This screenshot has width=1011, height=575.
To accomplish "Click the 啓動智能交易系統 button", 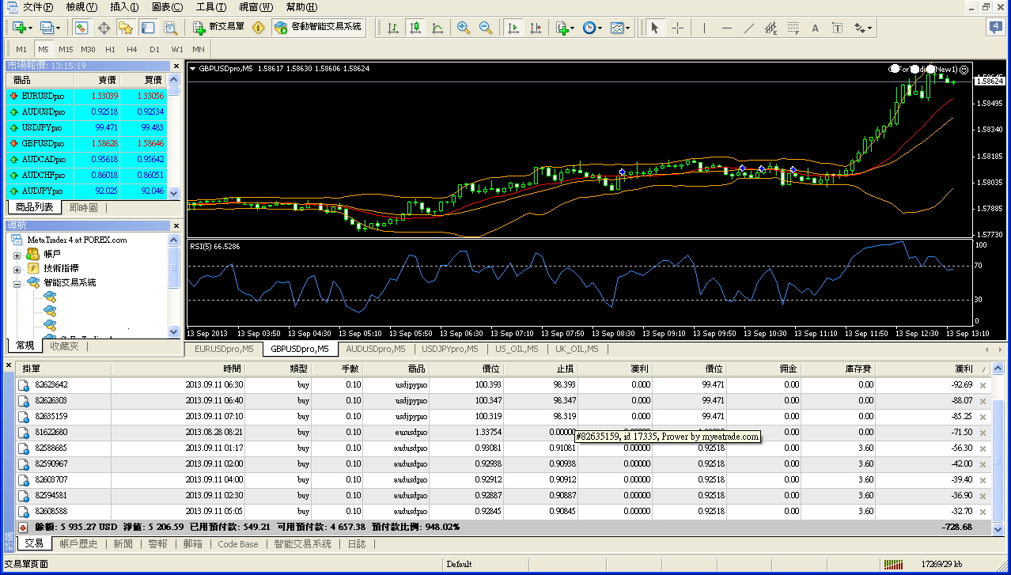I will tap(317, 28).
